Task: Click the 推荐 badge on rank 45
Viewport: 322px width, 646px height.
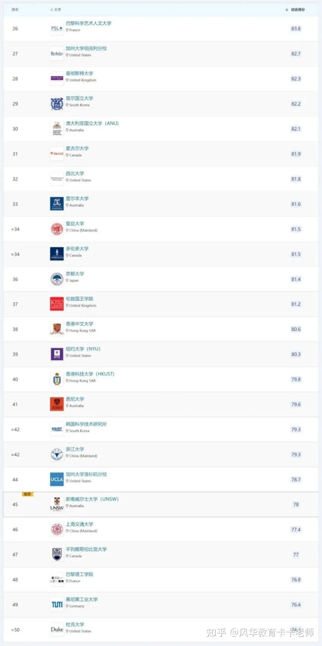Action: [x=28, y=494]
